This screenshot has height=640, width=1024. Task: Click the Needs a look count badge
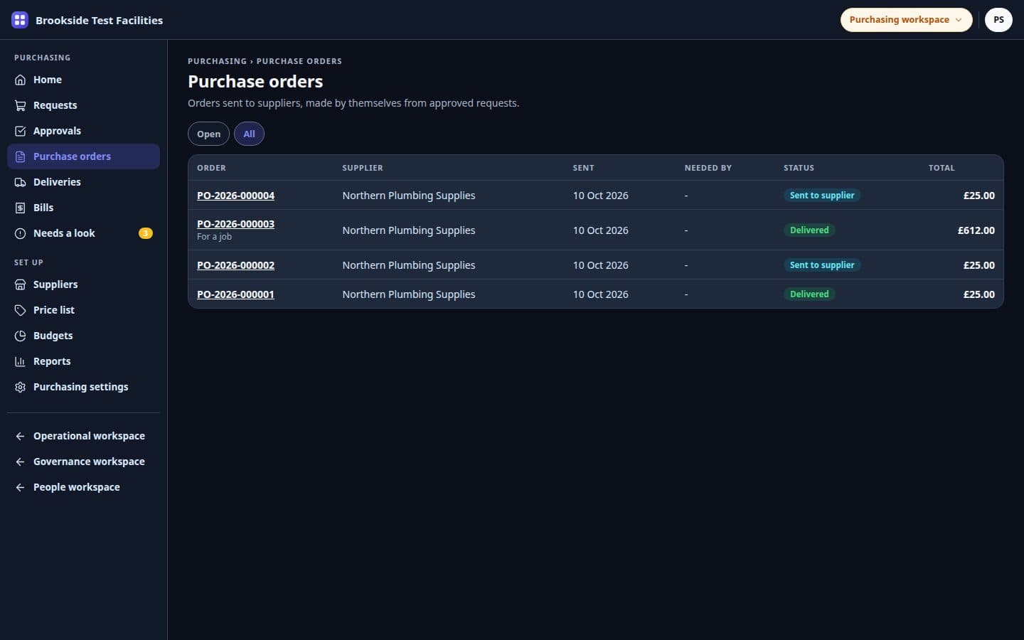145,233
